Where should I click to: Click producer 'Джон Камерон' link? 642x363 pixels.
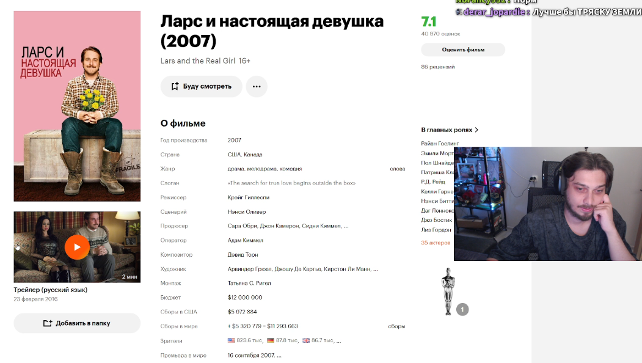click(x=279, y=226)
